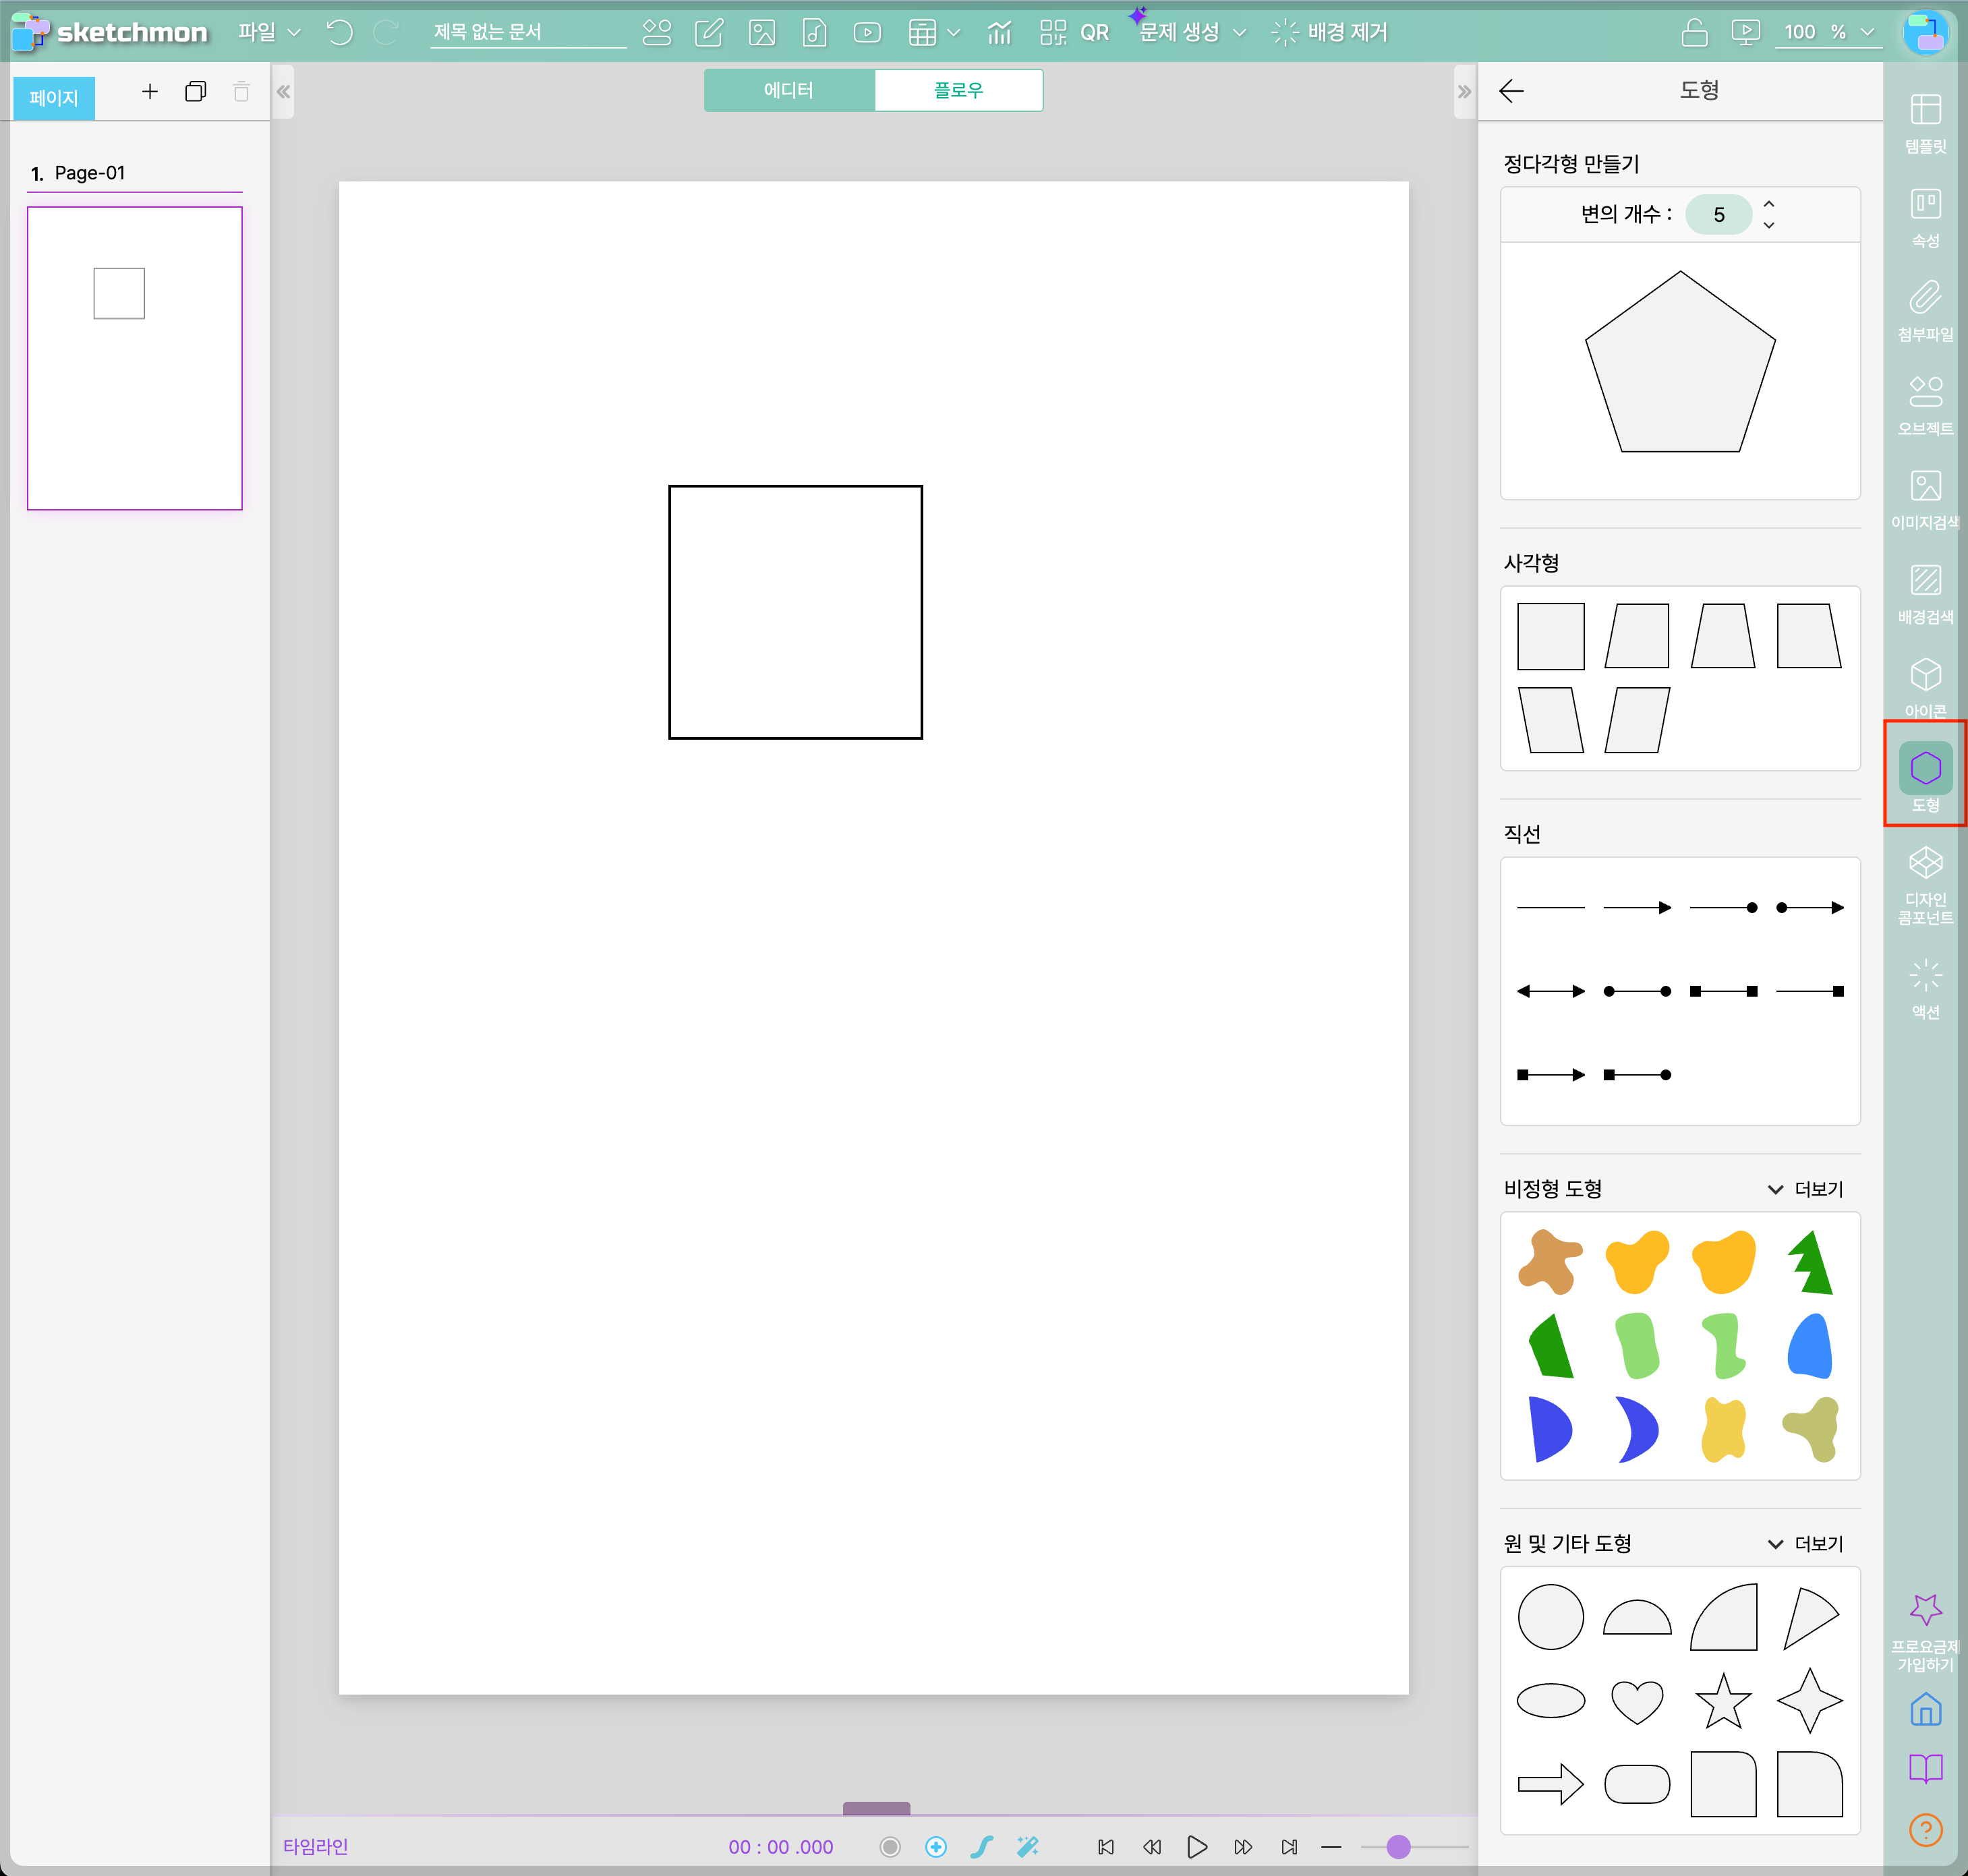Open the 템플릿 sidebar panel

pos(1925,122)
